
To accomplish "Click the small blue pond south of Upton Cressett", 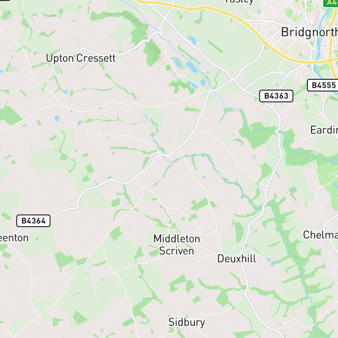I will 57,119.
